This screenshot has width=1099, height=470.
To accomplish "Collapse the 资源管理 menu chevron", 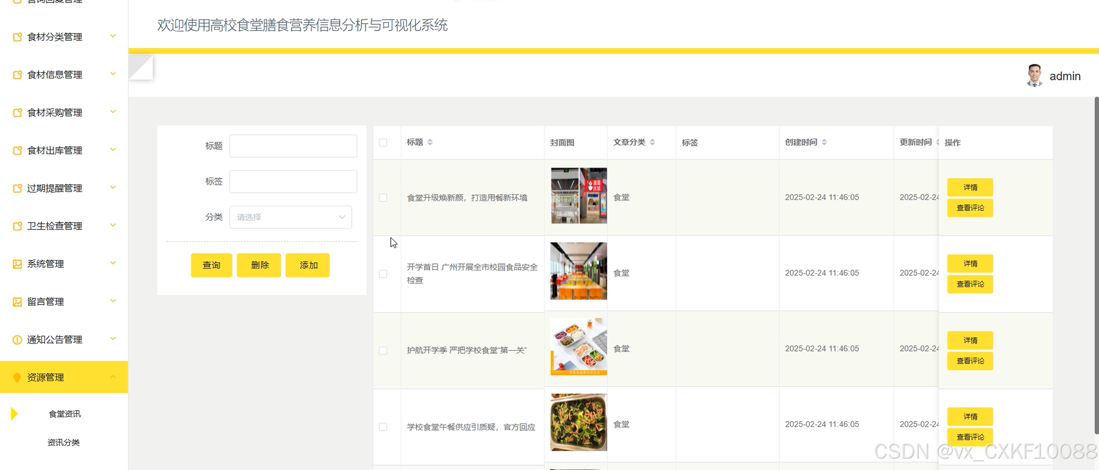I will [x=113, y=377].
